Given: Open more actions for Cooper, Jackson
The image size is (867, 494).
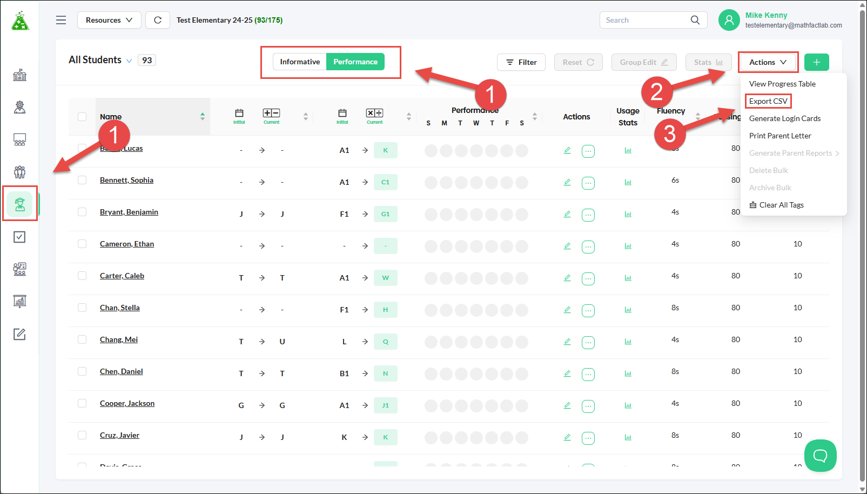Looking at the screenshot, I should [588, 406].
